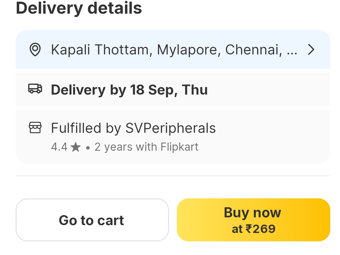This screenshot has width=340, height=255.
Task: Open the Kapali Thottam delivery address
Action: pos(100,50)
